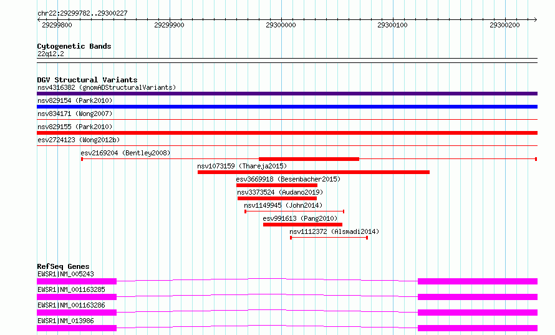Screen dimensions: 555x335
Task: Click the EWSR1|NM_005243 gene label
Action: click(x=65, y=274)
